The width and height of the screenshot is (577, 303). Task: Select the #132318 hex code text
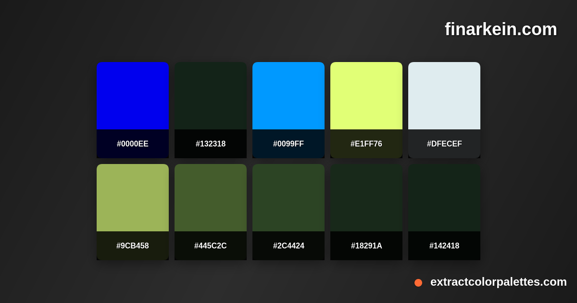point(211,143)
